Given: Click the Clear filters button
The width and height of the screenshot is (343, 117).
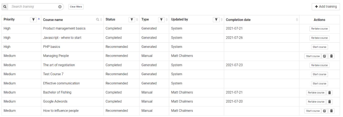Looking at the screenshot, I should coord(76,7).
